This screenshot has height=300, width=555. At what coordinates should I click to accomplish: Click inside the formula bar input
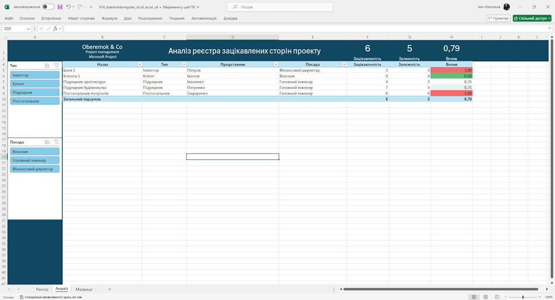click(x=305, y=29)
